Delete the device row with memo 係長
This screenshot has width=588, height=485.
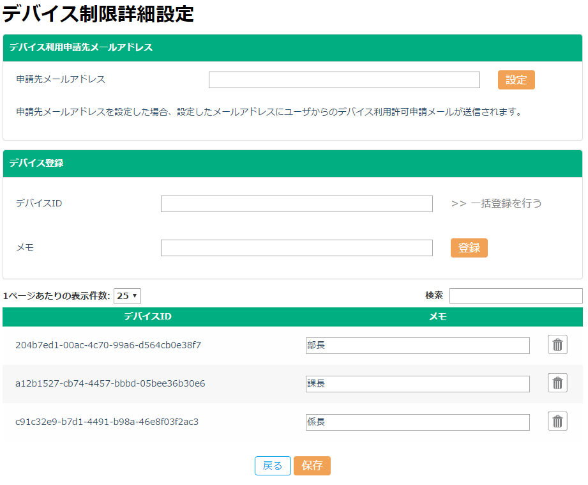coord(557,421)
